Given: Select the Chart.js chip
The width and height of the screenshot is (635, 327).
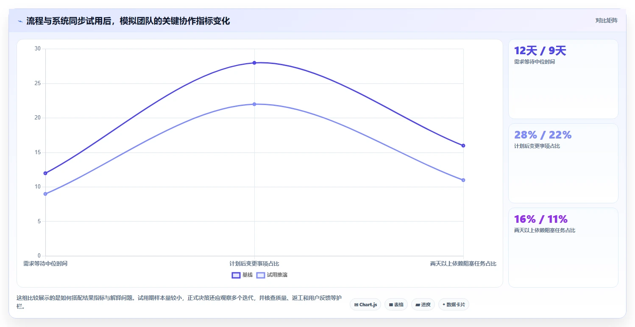Looking at the screenshot, I should click(365, 305).
